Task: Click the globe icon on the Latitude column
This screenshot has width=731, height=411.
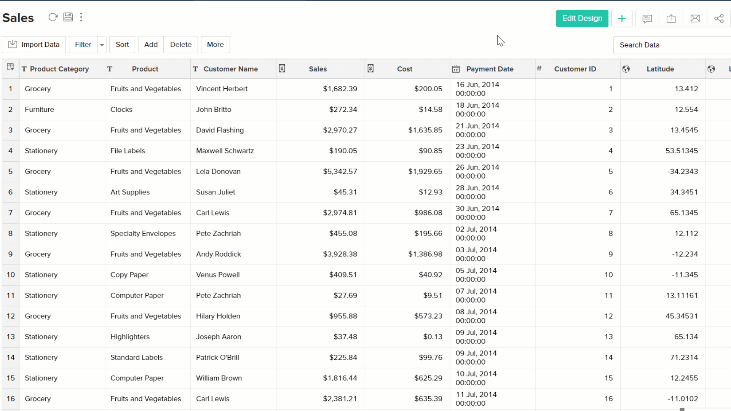Action: [x=626, y=69]
